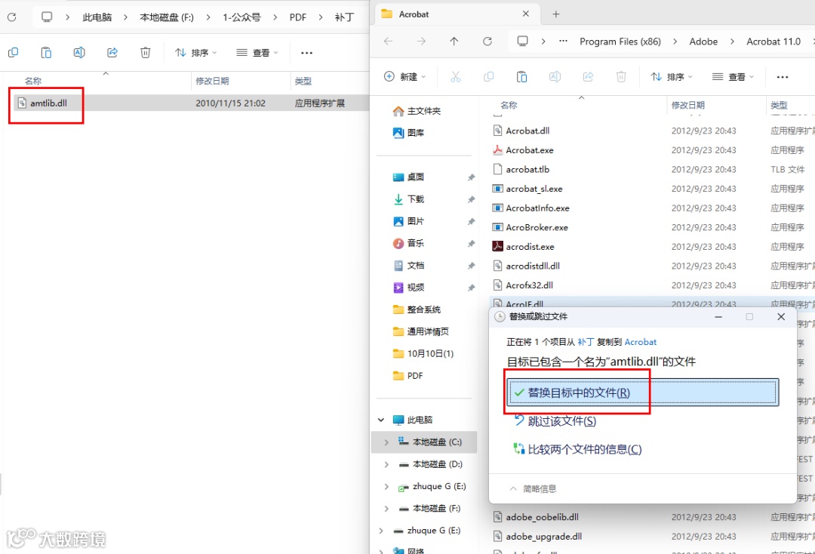
Task: Click 补丁 source link in dialog
Action: pos(586,342)
